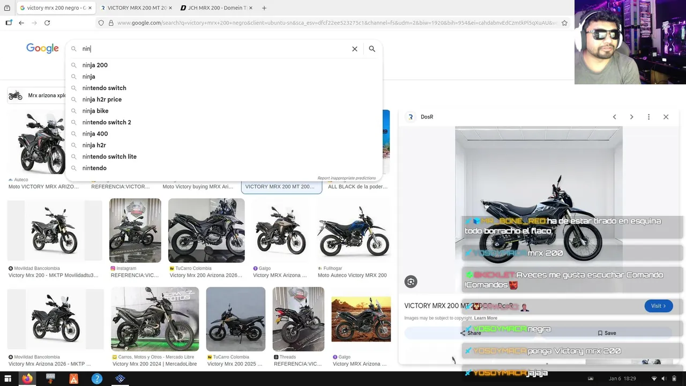Click the Google Lens search icon on preview image
Image resolution: width=686 pixels, height=386 pixels.
(x=411, y=281)
